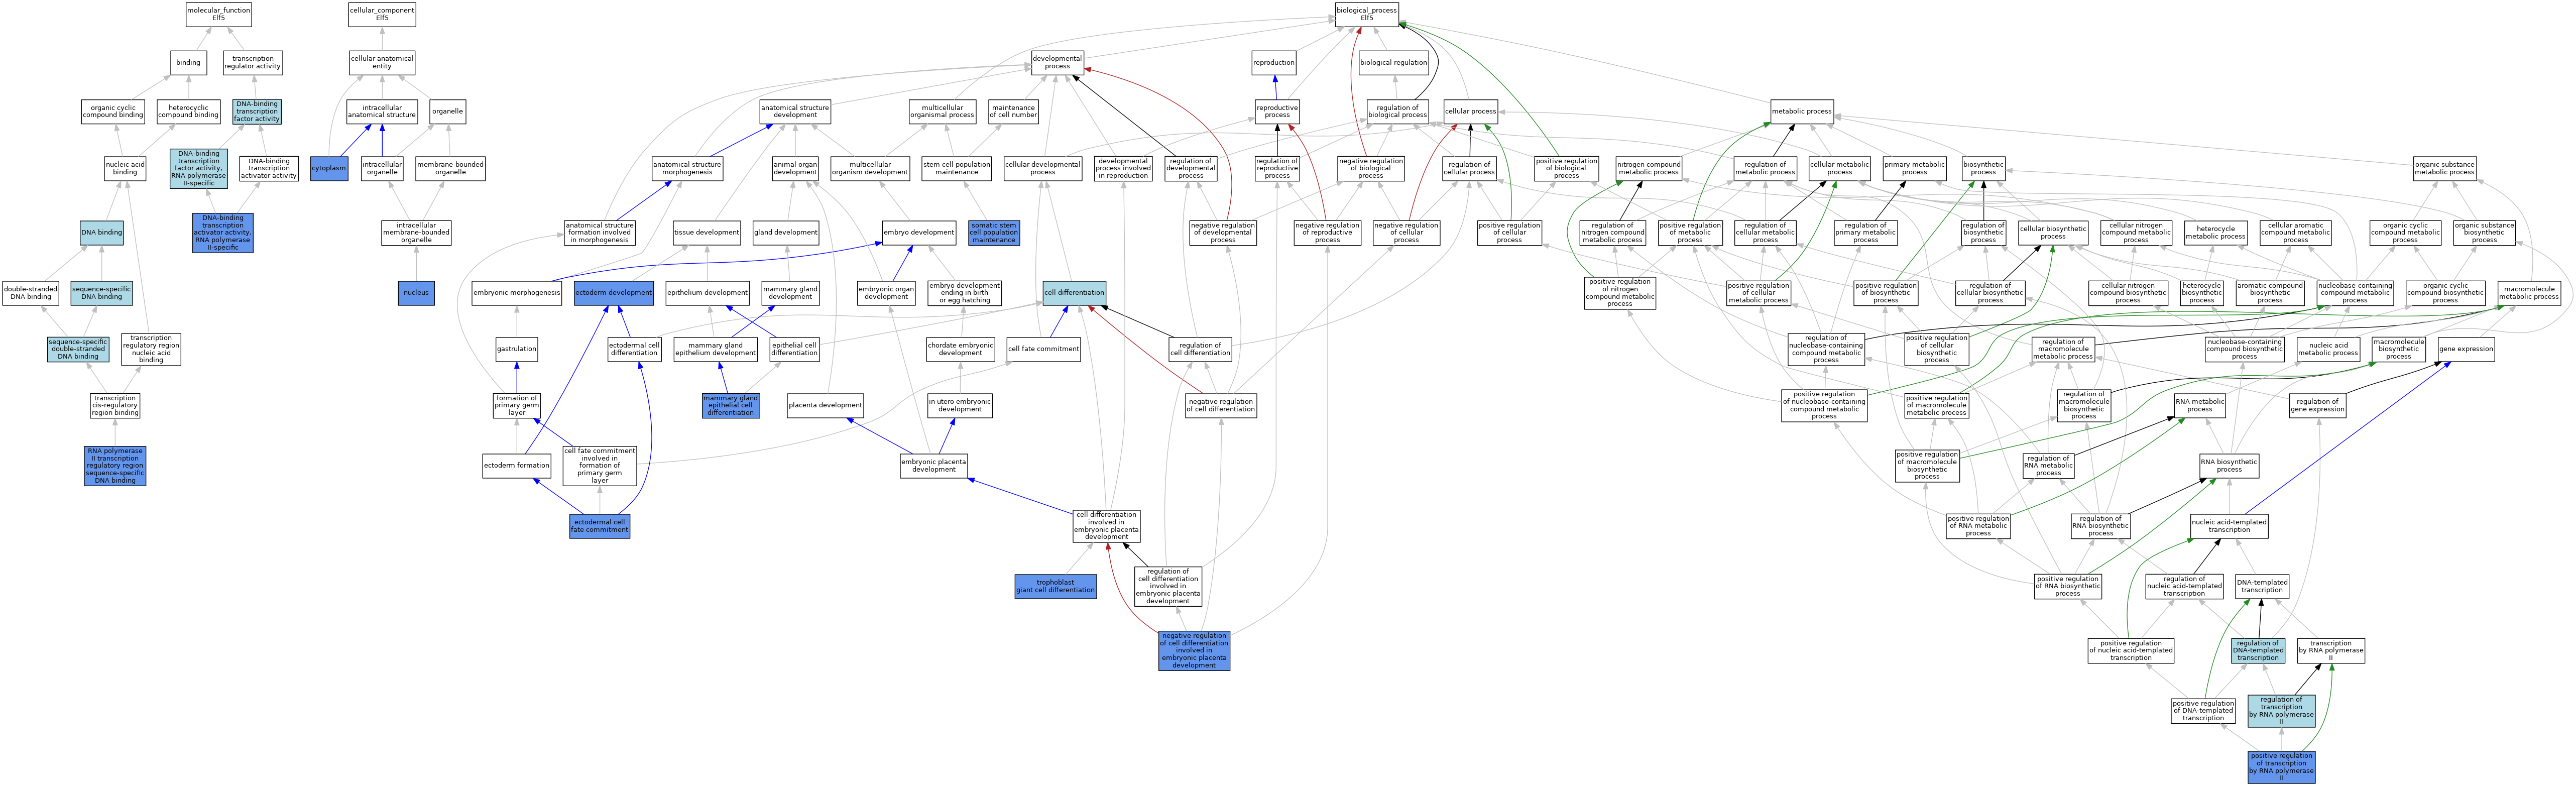Click the 'cell fate commitment' node
Screen dimensions: 2576x786
[1043, 349]
